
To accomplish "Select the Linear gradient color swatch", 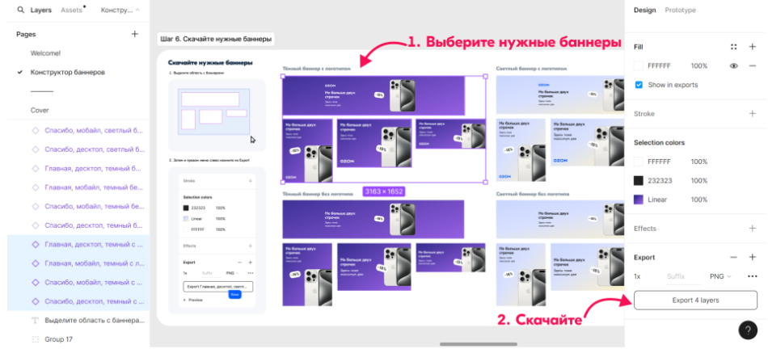I will (639, 200).
